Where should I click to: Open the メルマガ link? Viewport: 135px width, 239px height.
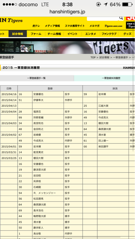(95, 26)
